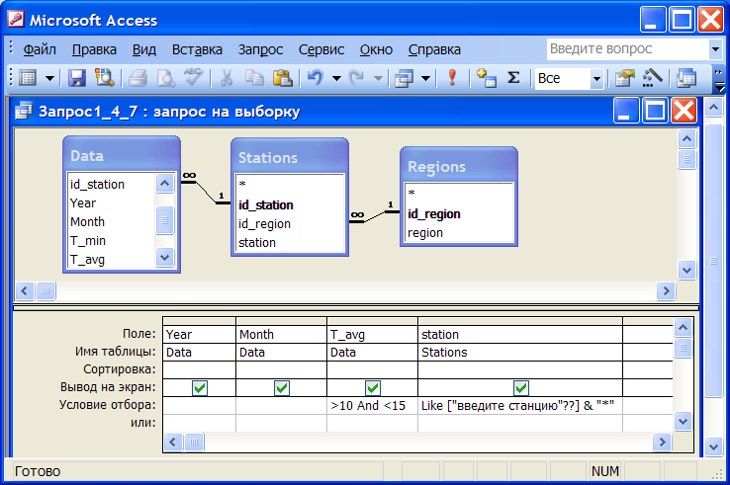The height and width of the screenshot is (485, 730).
Task: Click the Year field cell in grid
Action: click(199, 334)
